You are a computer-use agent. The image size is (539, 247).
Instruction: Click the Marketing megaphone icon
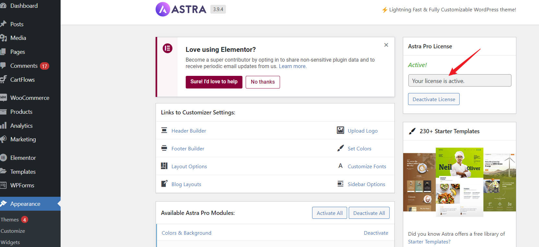click(x=3, y=139)
